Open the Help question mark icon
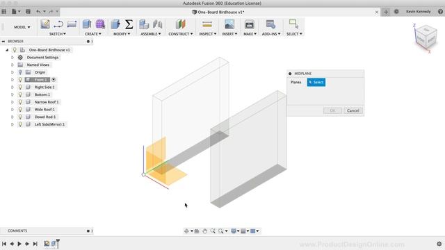Viewport: 445px width, 250px height. pos(440,12)
